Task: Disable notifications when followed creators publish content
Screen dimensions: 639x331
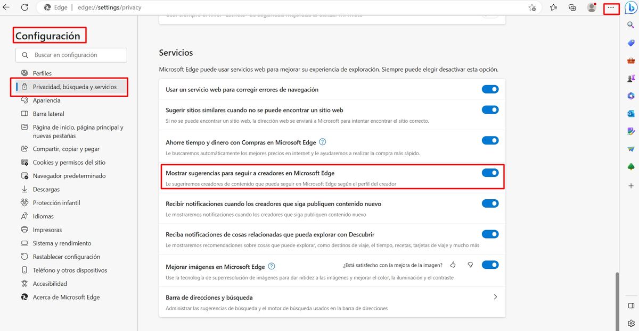Action: point(489,203)
